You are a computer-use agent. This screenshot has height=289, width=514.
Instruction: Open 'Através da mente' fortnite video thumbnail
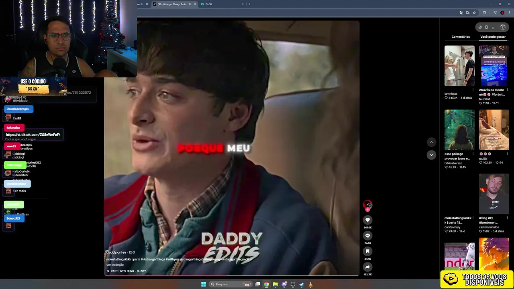pos(494,66)
